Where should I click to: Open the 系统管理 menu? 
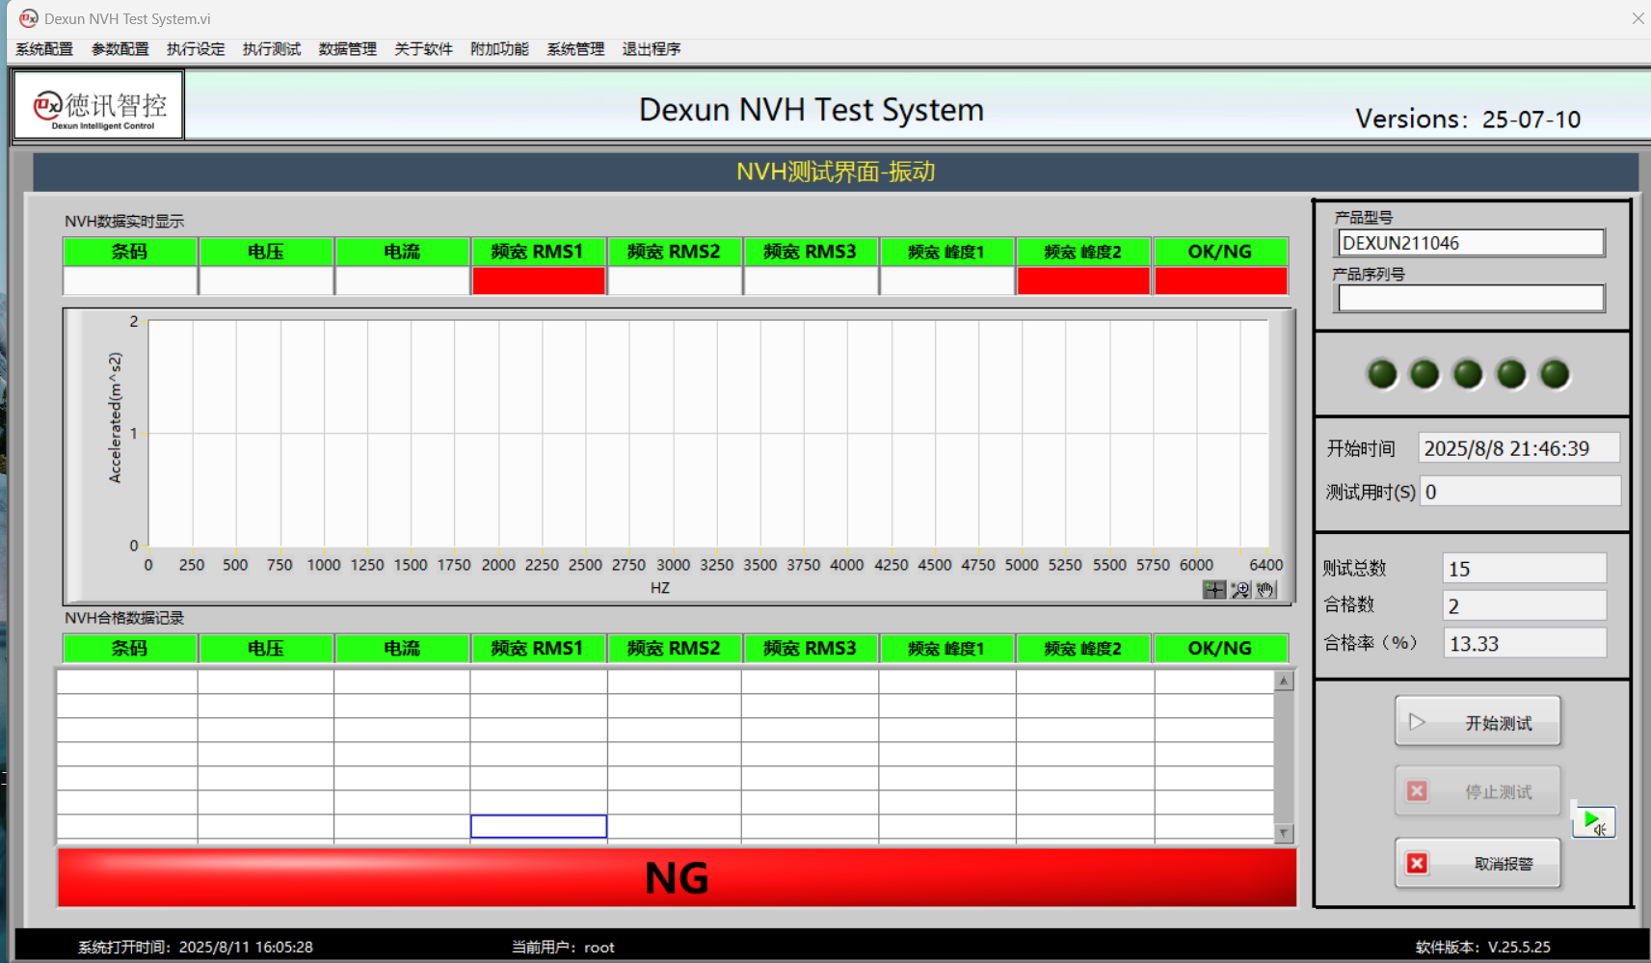coord(575,49)
